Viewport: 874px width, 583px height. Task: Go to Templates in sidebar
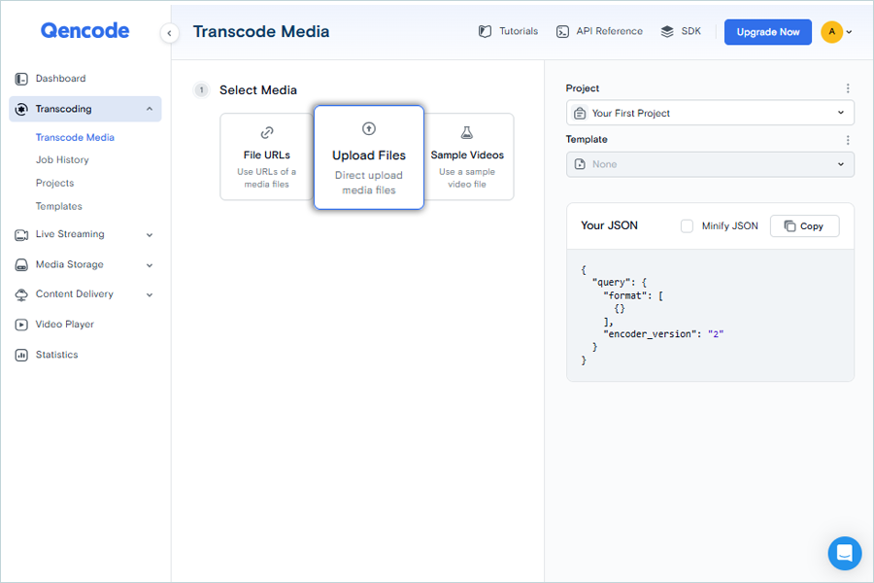(59, 206)
